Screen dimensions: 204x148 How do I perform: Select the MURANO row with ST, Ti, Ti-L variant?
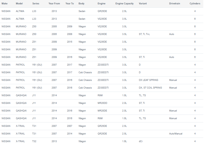(102, 34)
